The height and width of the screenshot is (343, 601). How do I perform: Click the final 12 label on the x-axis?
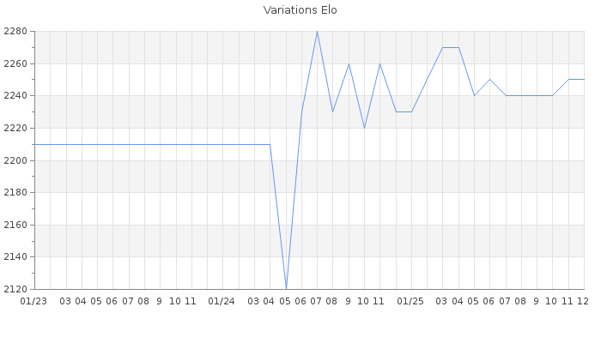coord(583,301)
